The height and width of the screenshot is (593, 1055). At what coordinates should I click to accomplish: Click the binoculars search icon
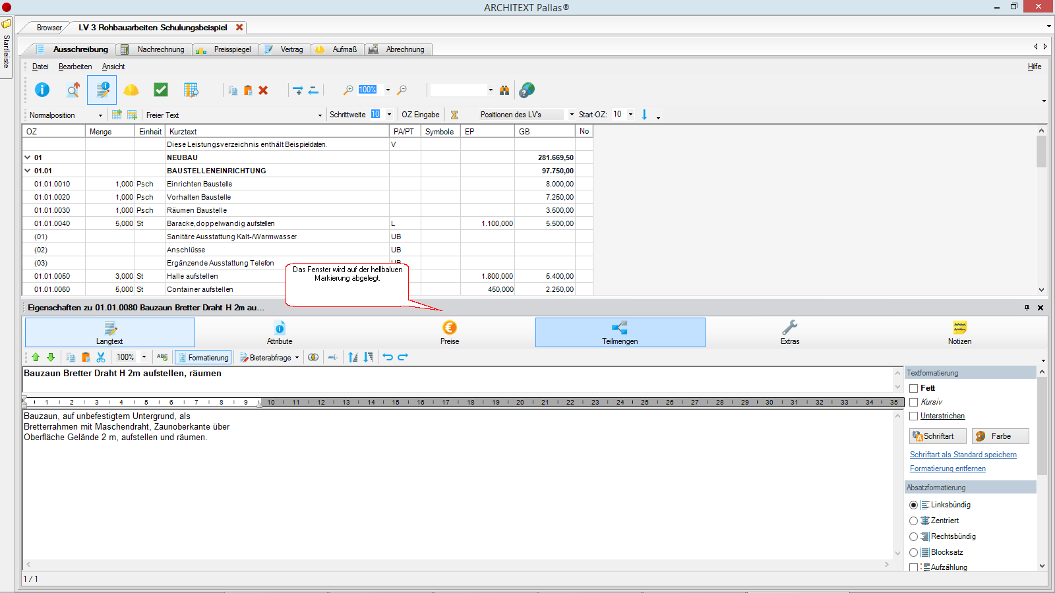pyautogui.click(x=504, y=90)
